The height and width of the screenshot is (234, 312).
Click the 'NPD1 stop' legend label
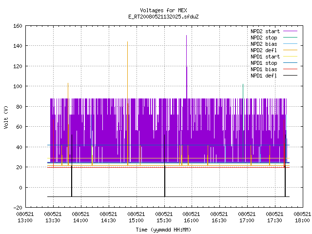pos(264,63)
